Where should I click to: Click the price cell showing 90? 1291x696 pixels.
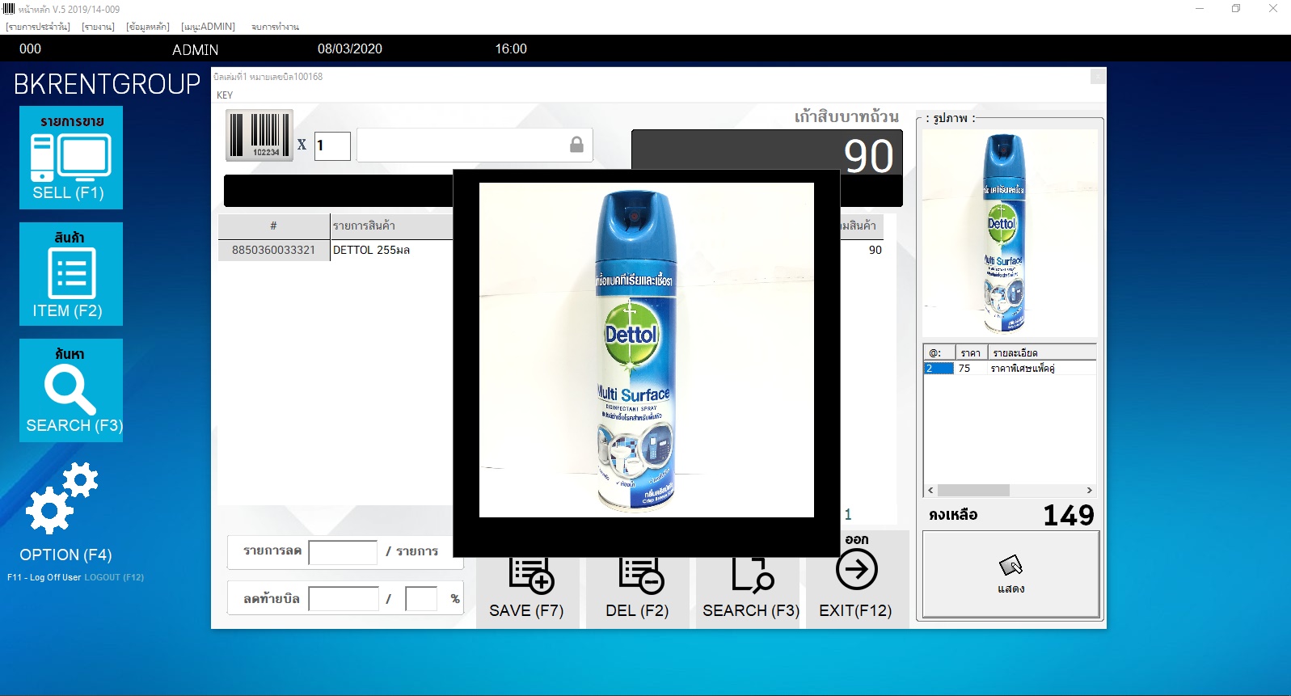[875, 250]
